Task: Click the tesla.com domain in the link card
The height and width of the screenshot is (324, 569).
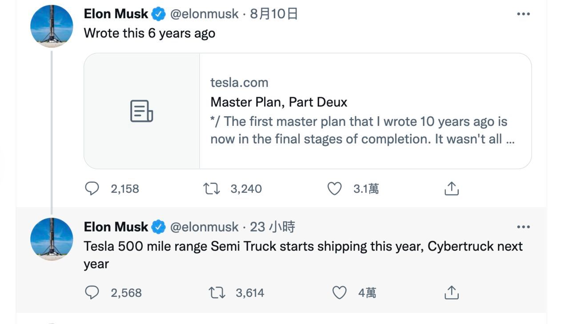Action: point(239,82)
